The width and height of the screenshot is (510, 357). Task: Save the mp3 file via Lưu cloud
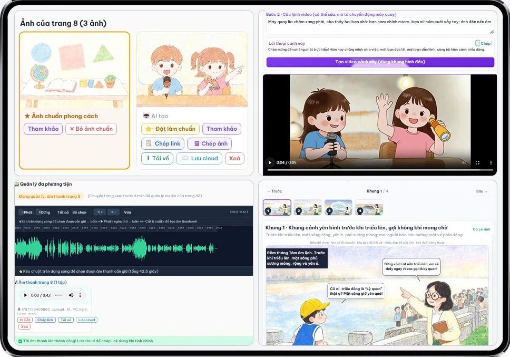tap(86, 320)
